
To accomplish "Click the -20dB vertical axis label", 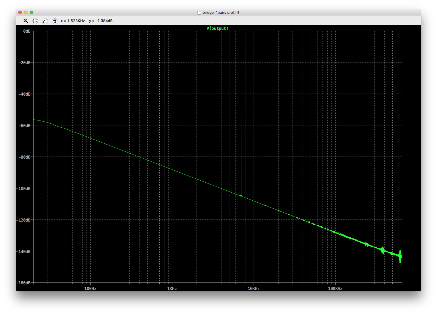I will tap(25, 63).
